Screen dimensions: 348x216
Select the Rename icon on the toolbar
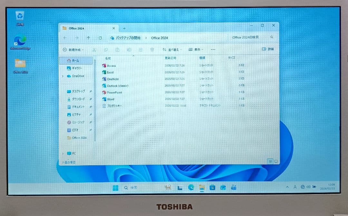[129, 50]
